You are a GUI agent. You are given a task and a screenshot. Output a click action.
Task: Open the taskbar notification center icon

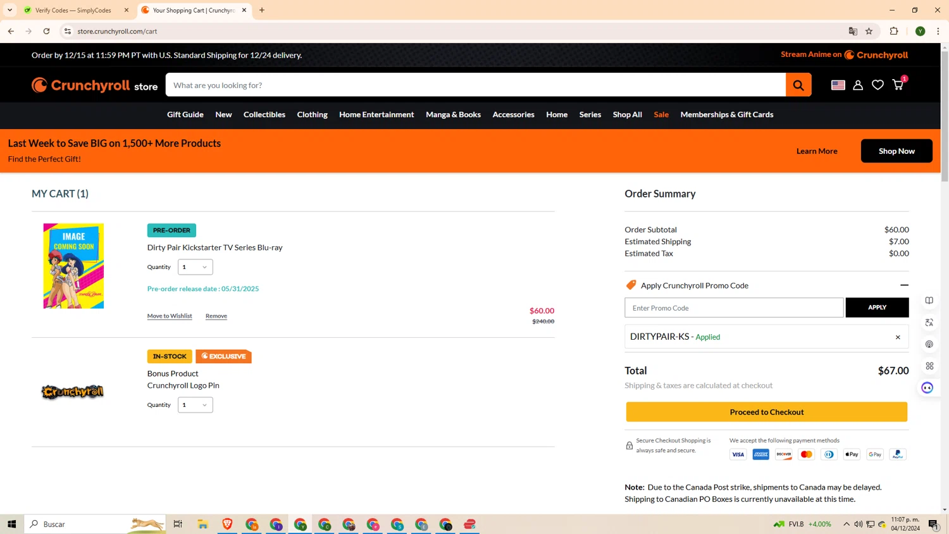pyautogui.click(x=933, y=524)
